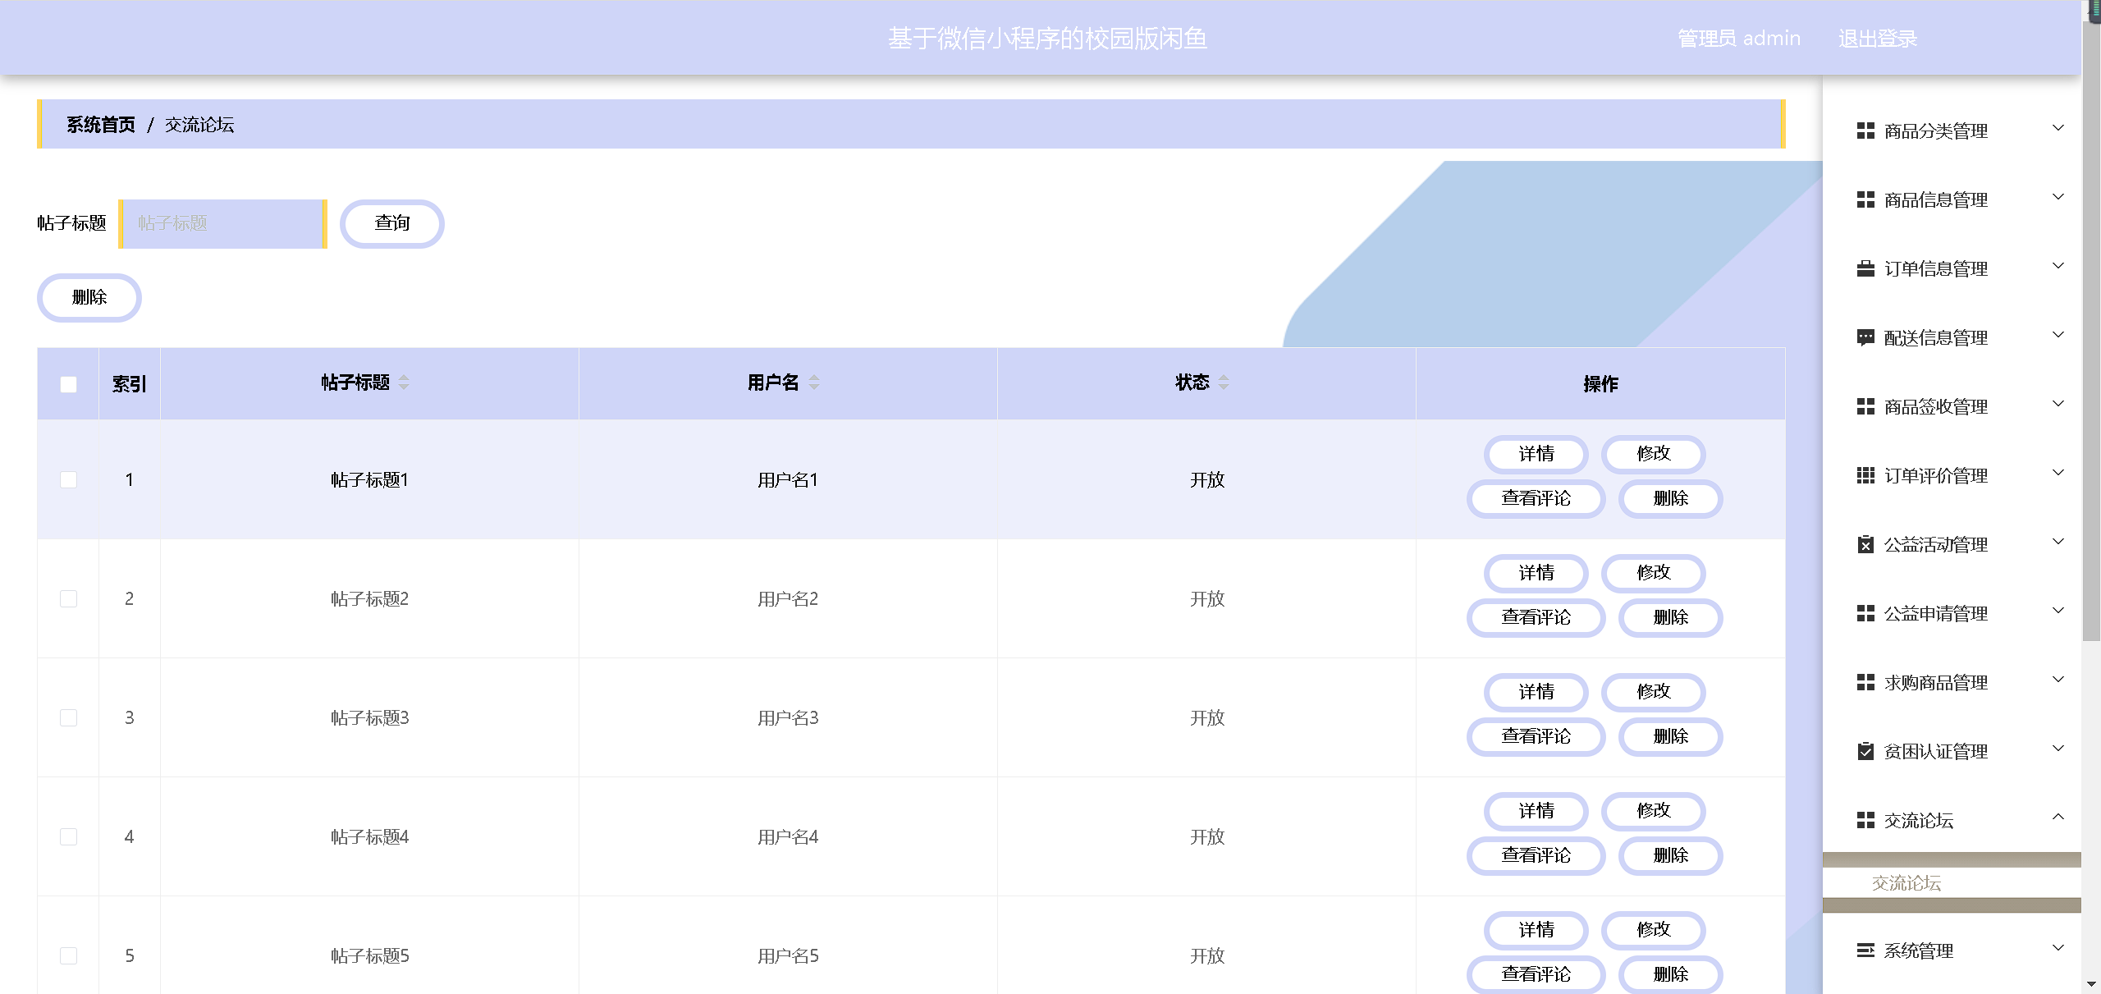This screenshot has height=994, width=2101.
Task: Click the 查询 search button
Action: coord(392,223)
